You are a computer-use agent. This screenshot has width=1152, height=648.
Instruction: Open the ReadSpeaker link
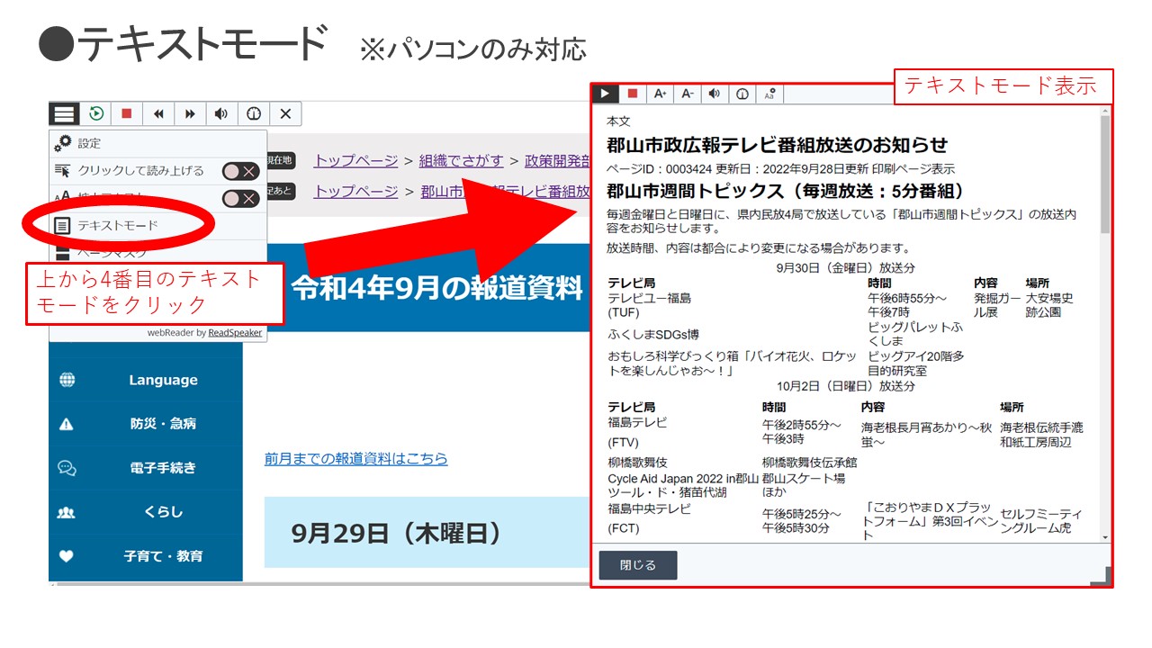[x=235, y=332]
